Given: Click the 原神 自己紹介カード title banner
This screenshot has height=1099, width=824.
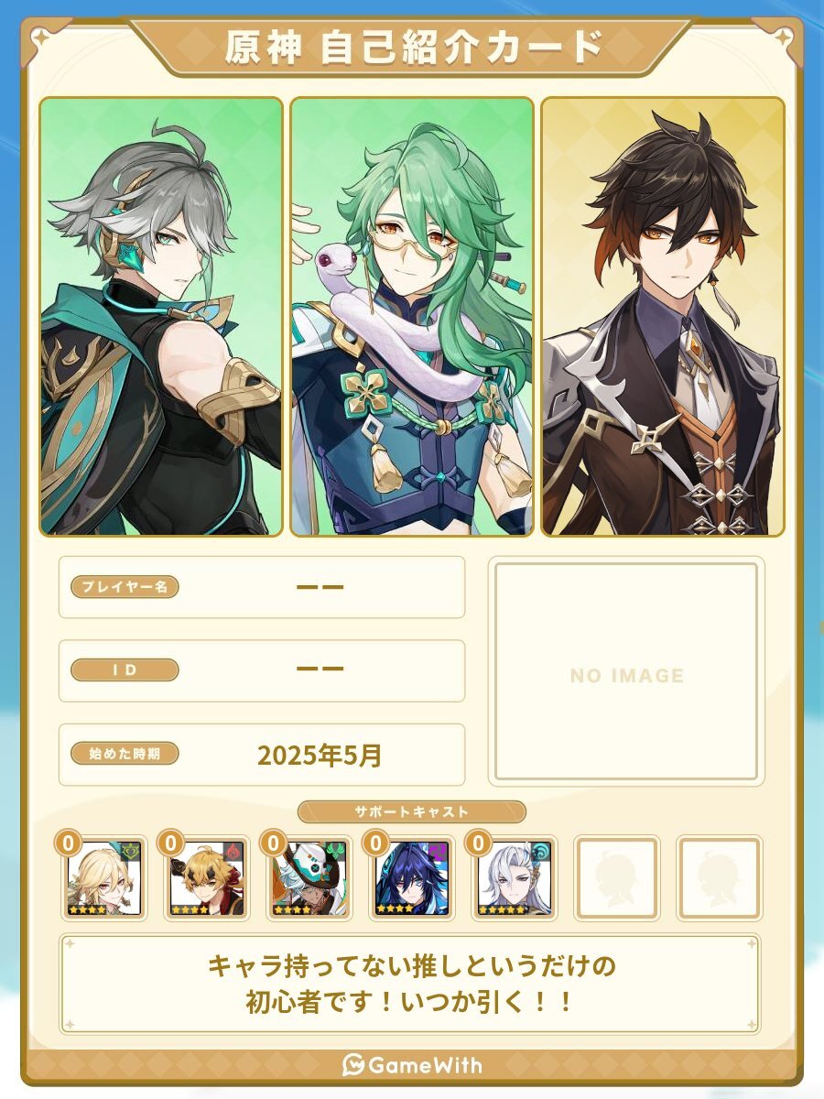Looking at the screenshot, I should click(x=412, y=47).
